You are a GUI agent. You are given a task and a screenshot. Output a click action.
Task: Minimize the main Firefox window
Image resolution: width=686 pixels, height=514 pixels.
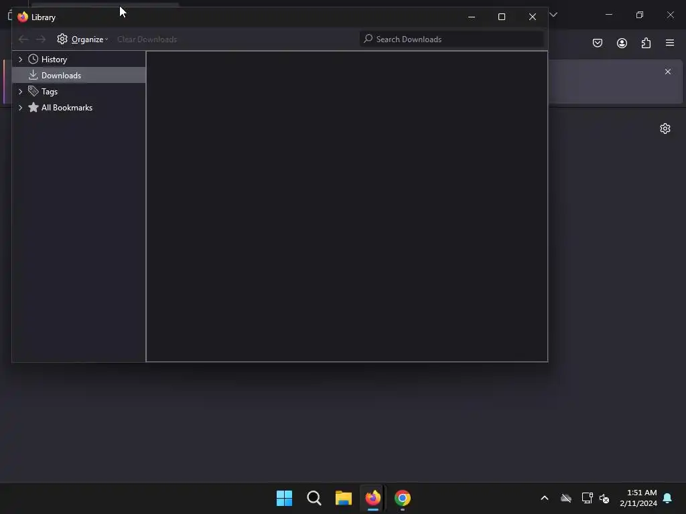pyautogui.click(x=609, y=15)
